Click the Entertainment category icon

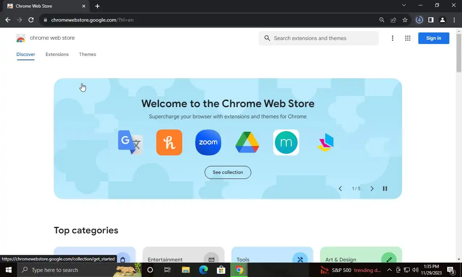[x=211, y=259]
